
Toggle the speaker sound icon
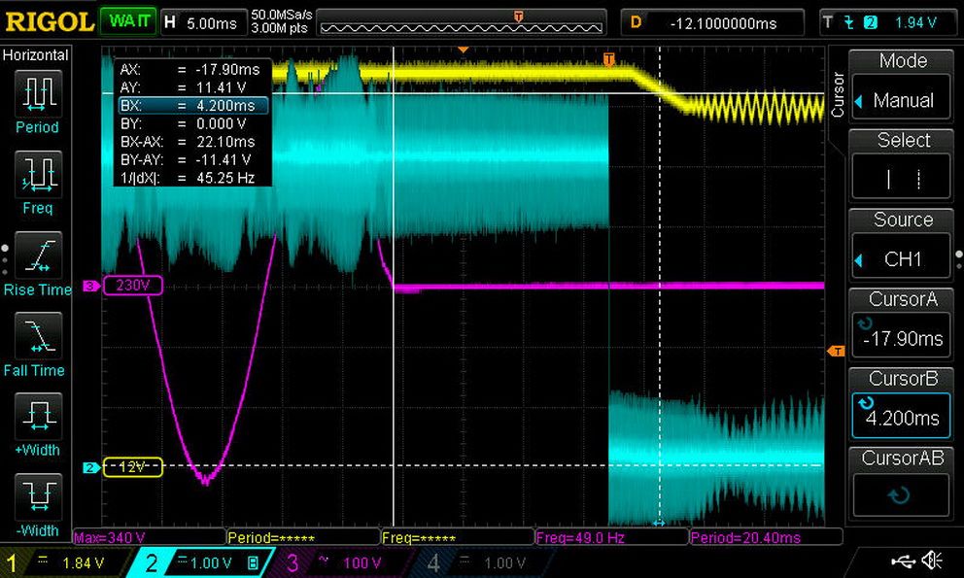[933, 561]
